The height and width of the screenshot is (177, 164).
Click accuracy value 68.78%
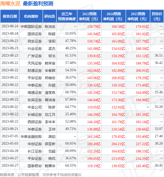tap(71, 92)
